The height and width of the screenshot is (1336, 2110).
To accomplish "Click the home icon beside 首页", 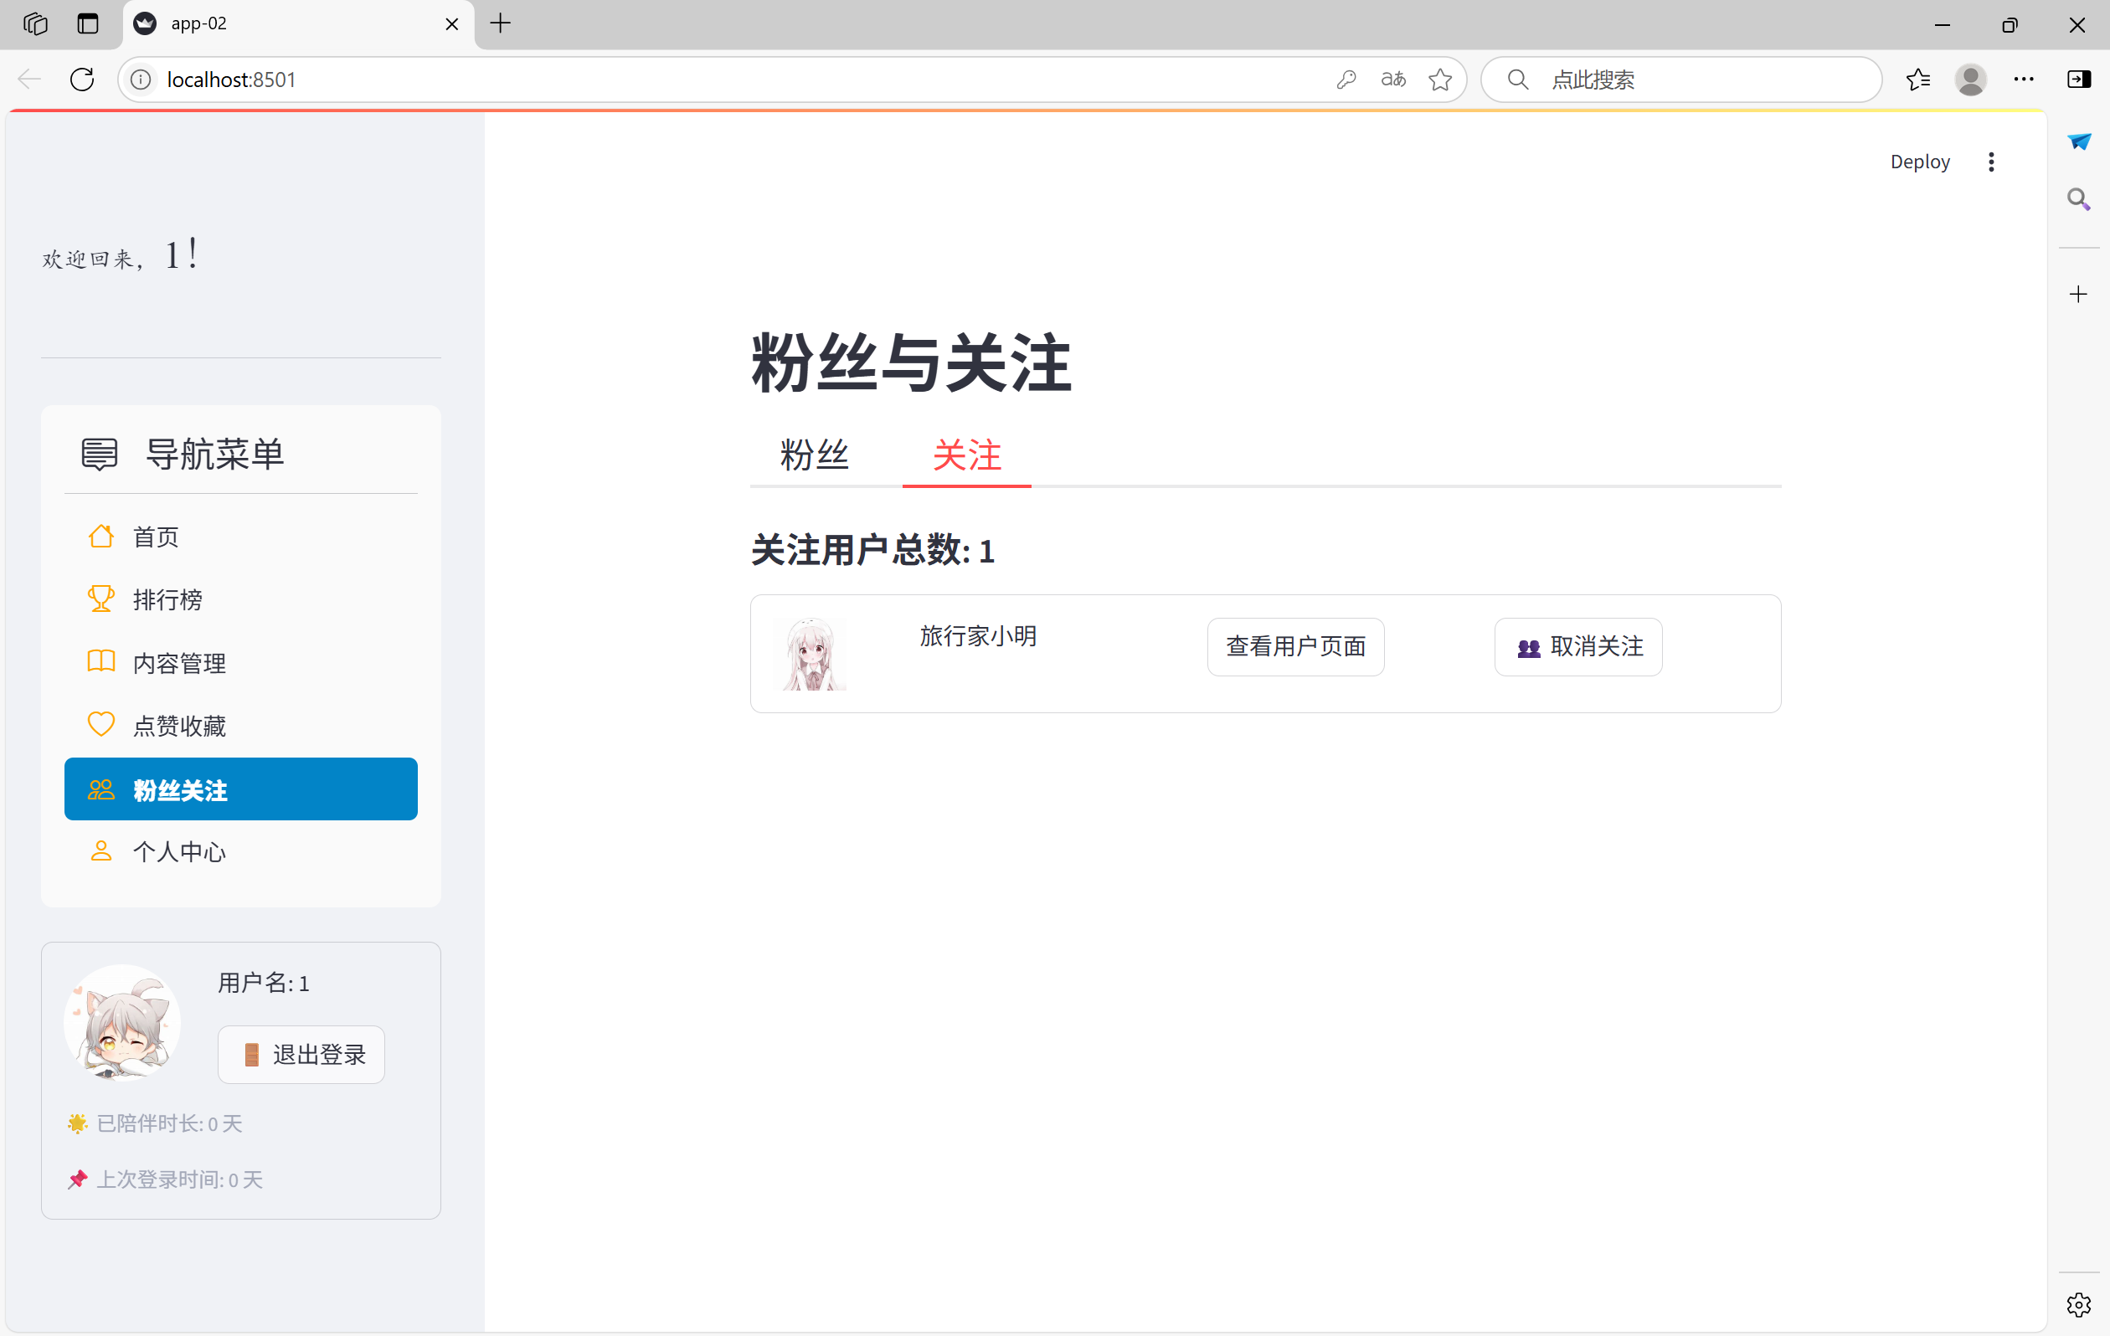I will click(x=100, y=536).
